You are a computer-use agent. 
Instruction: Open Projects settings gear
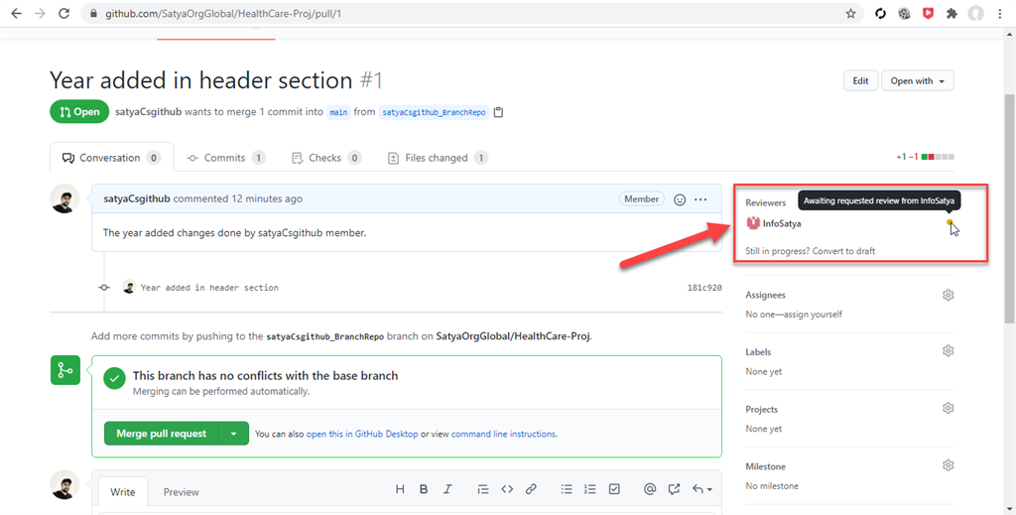click(x=948, y=408)
